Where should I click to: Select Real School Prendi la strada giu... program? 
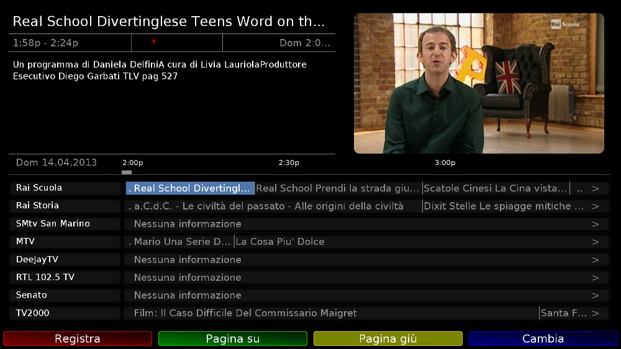click(x=338, y=188)
